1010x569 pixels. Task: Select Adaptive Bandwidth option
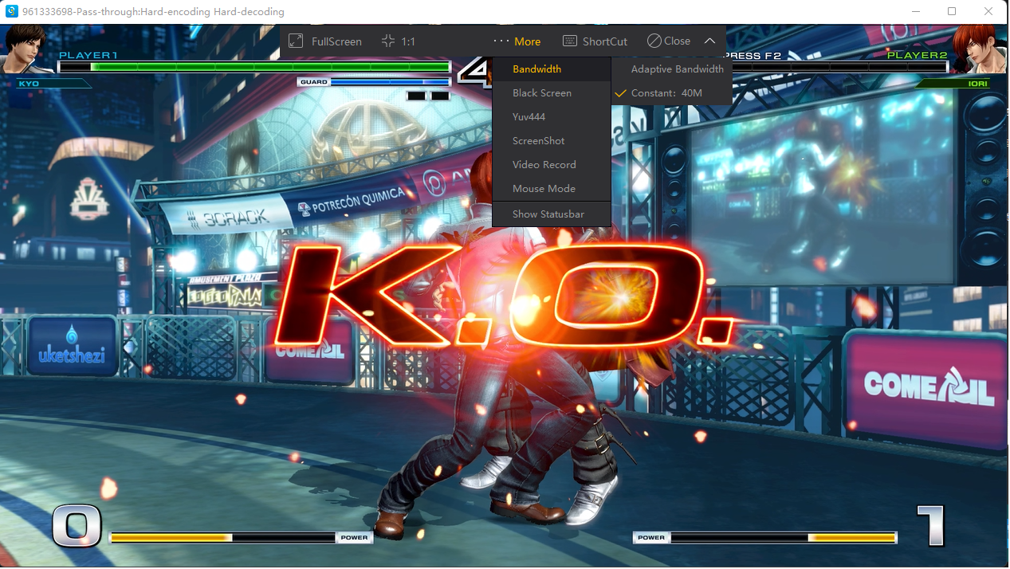[x=672, y=69]
